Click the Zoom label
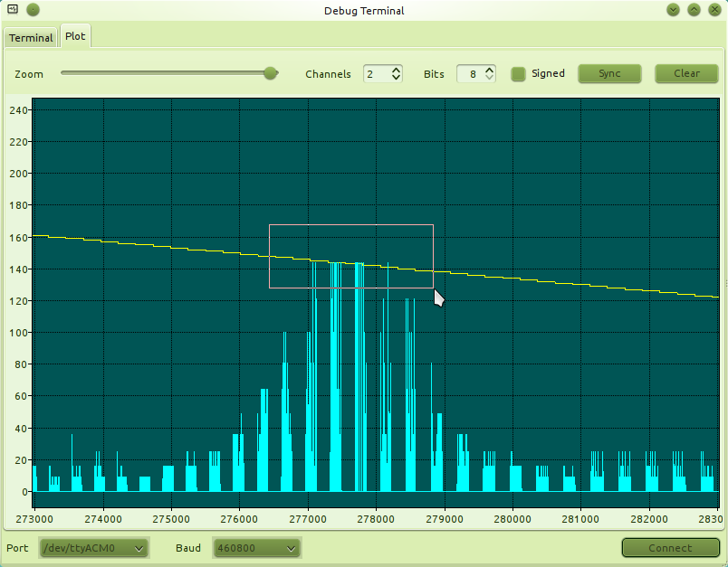 (x=29, y=74)
